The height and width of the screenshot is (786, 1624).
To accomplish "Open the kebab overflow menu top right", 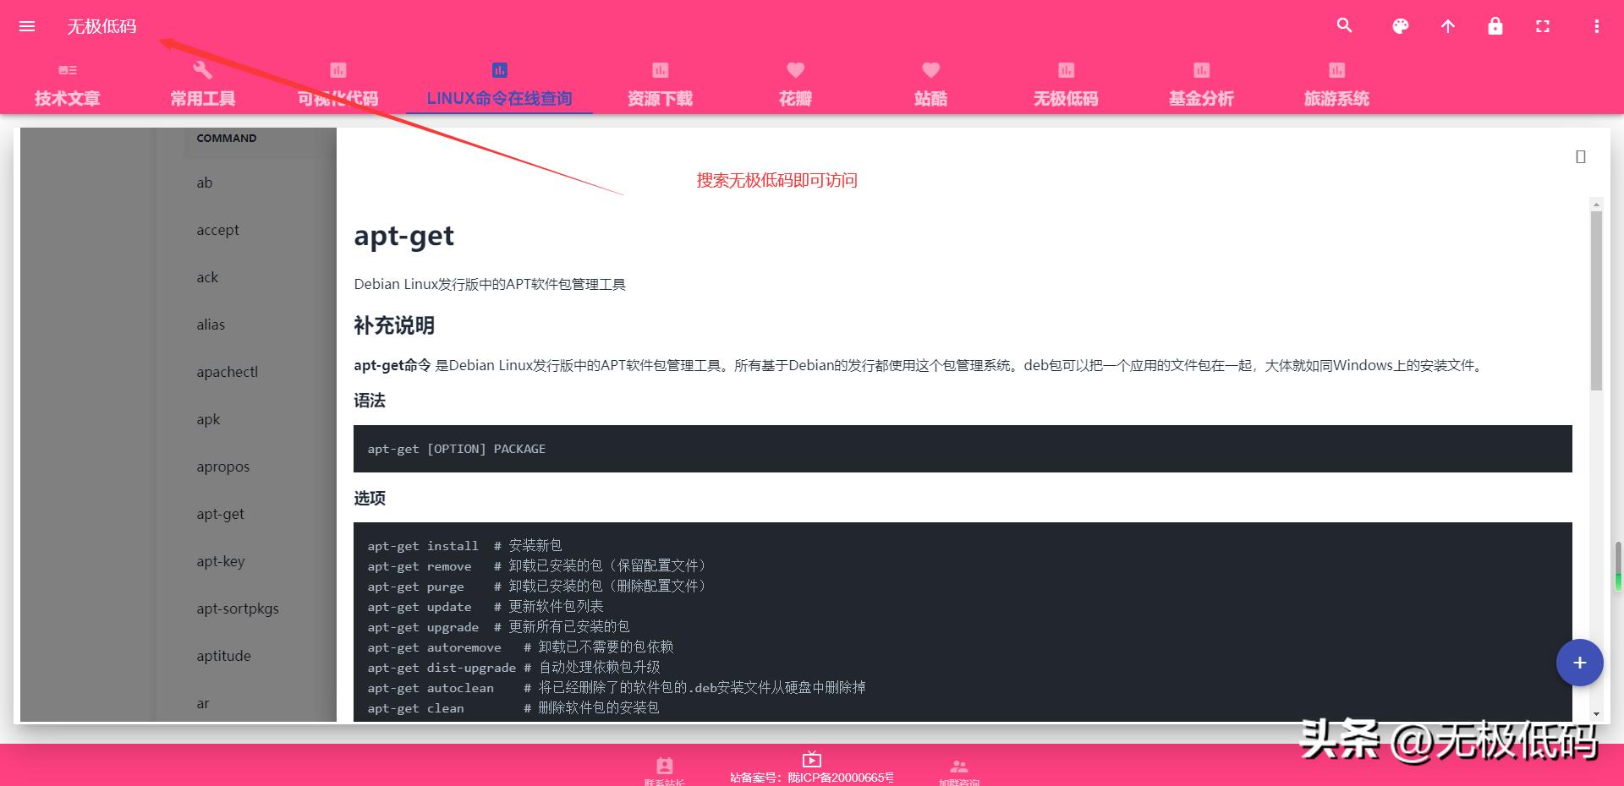I will (x=1597, y=26).
